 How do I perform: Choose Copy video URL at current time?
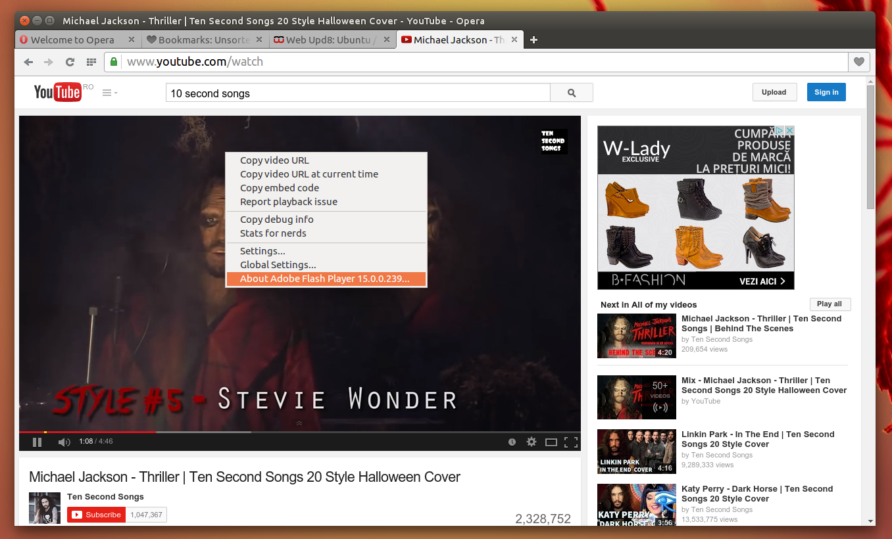326,174
